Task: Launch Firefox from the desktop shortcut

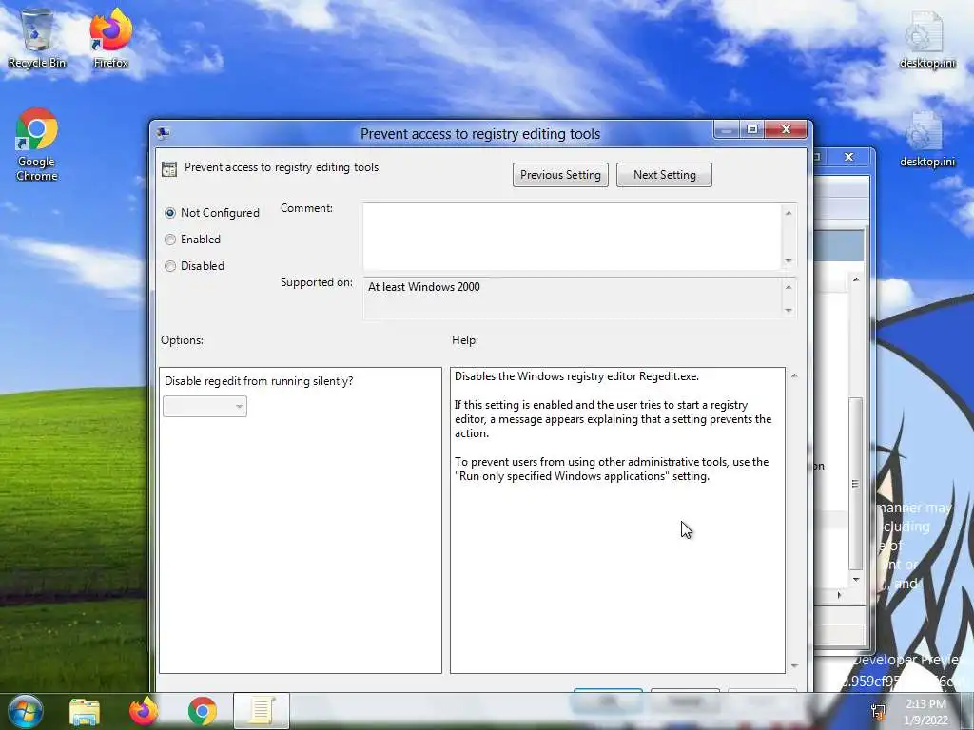Action: 110,38
